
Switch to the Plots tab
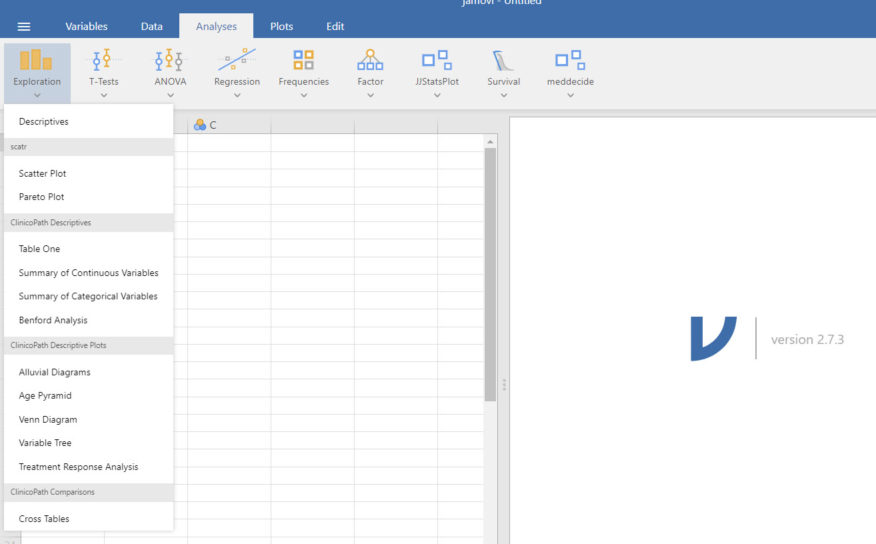coord(281,27)
